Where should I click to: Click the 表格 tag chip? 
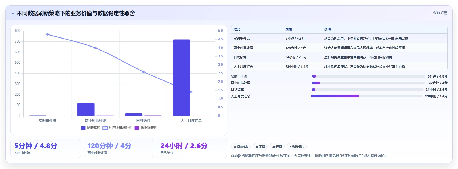260,147
